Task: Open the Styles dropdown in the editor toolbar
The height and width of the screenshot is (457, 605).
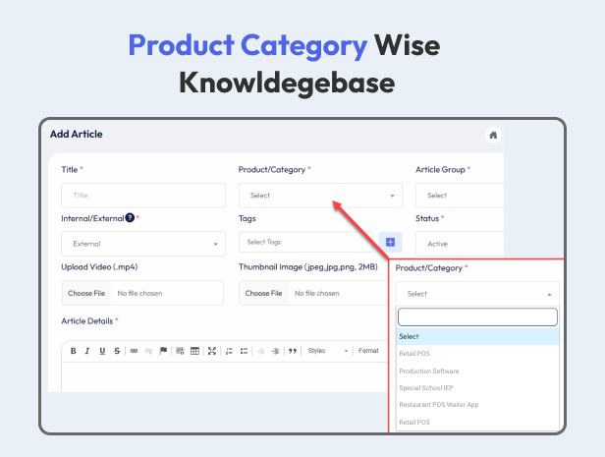Action: [327, 351]
